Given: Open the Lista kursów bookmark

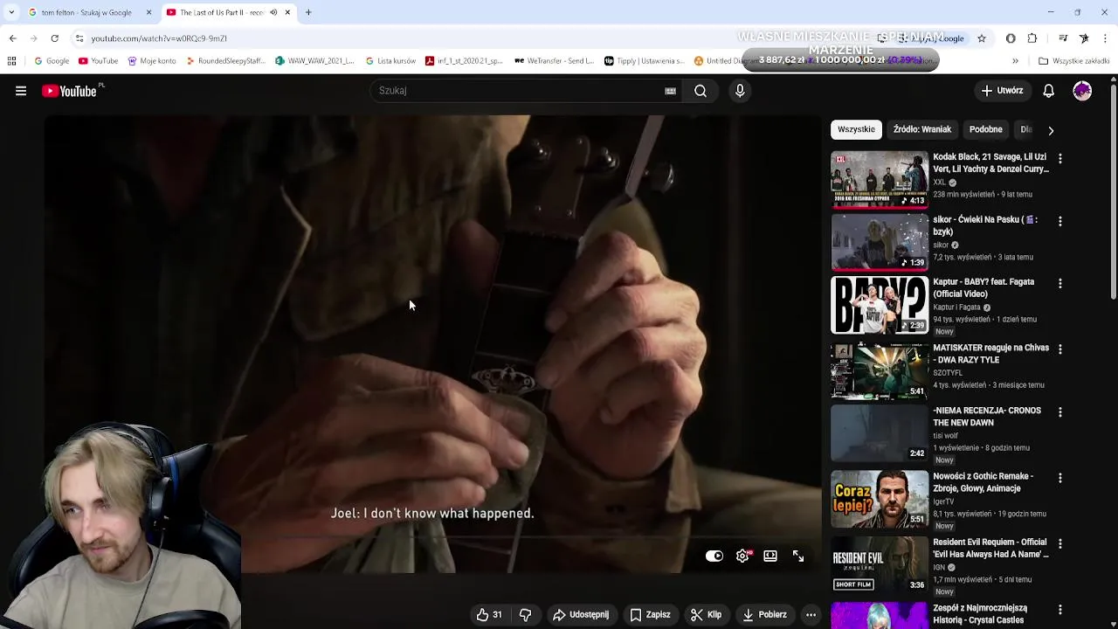Looking at the screenshot, I should pos(390,61).
